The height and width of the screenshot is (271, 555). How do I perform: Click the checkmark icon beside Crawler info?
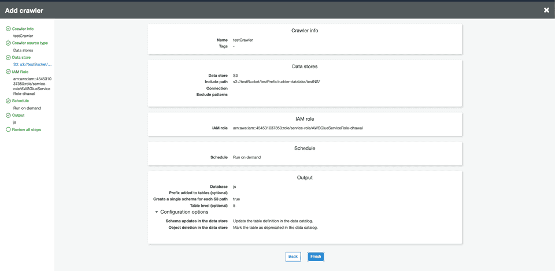(8, 29)
